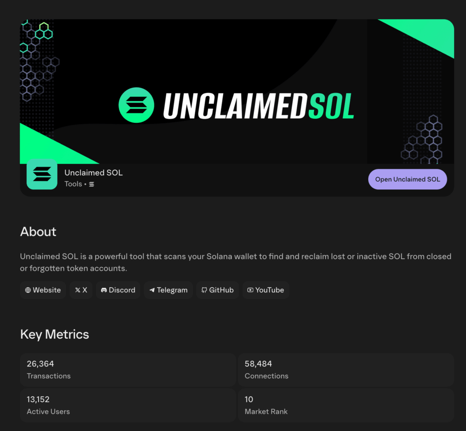Open the Discord community link
466x431 pixels.
pos(118,290)
